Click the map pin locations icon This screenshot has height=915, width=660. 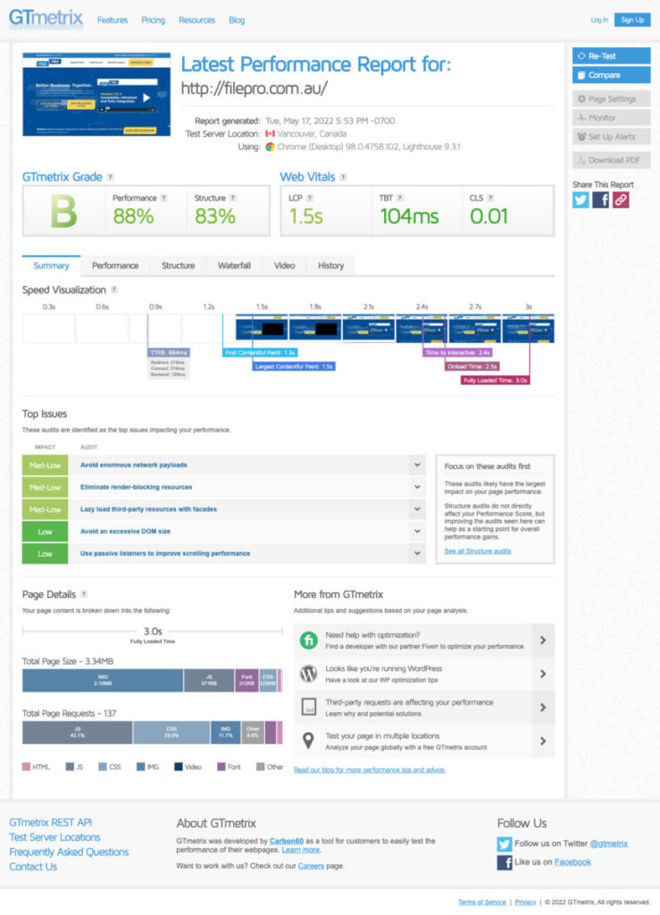pos(308,741)
